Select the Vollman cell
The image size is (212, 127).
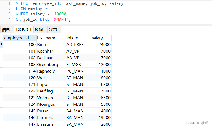pos(51,98)
